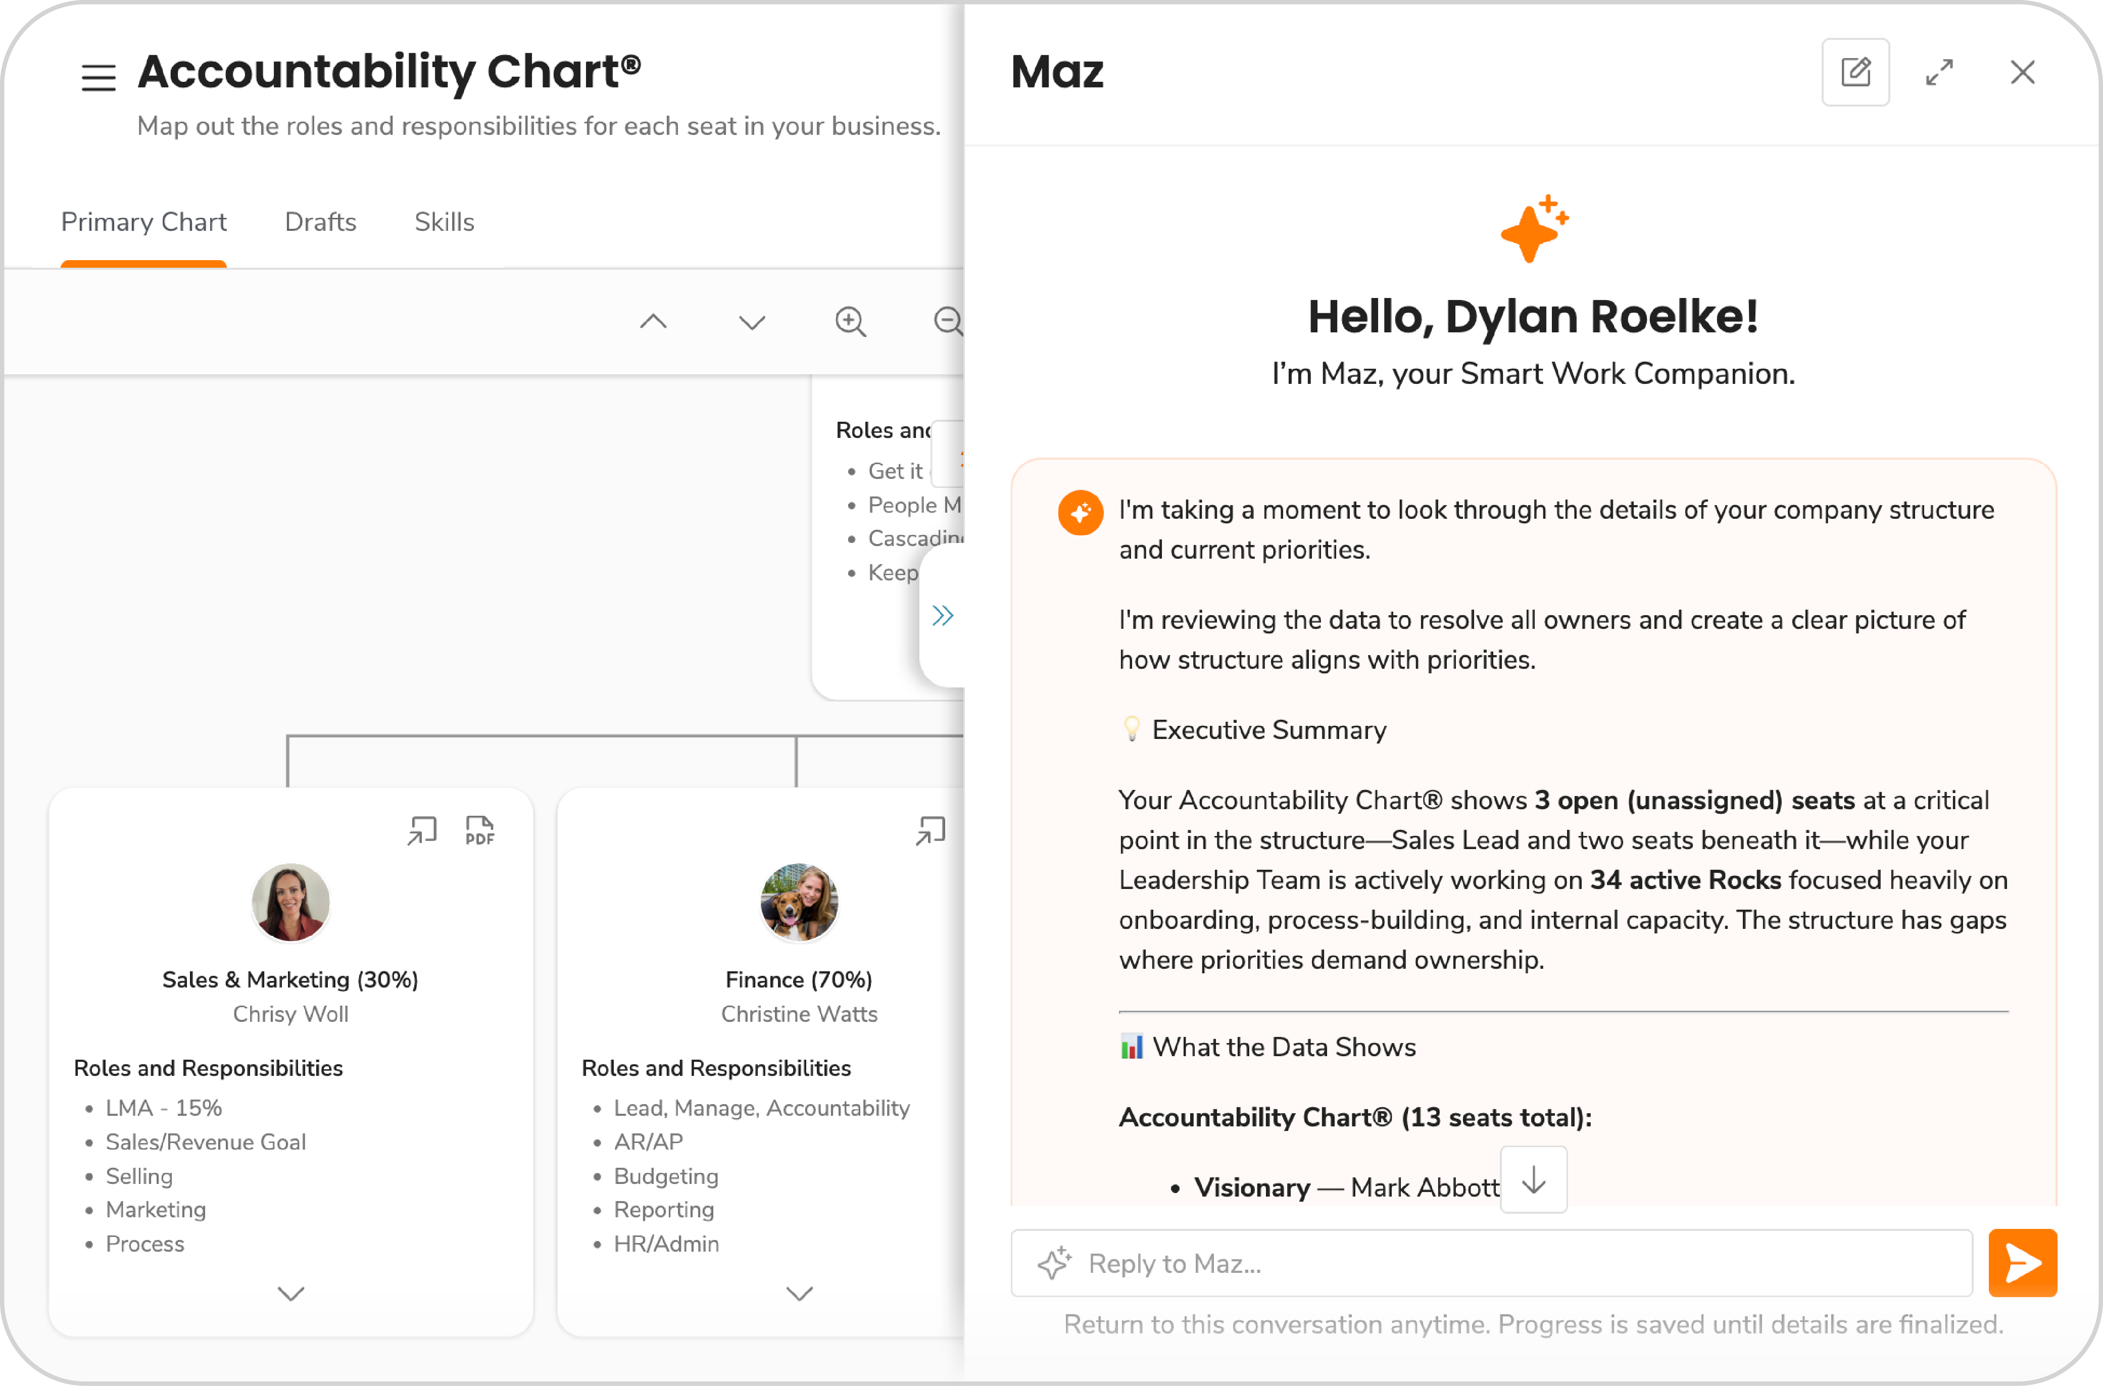Close the Maz panel
The width and height of the screenshot is (2103, 1386).
tap(2022, 72)
